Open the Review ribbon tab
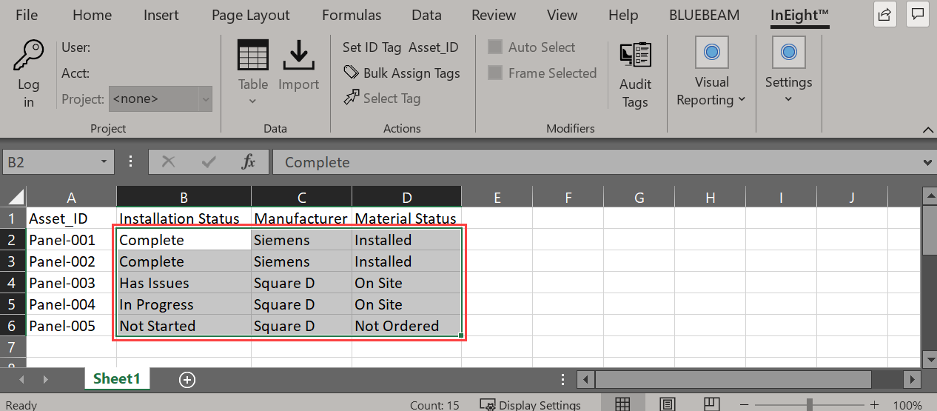 point(494,15)
